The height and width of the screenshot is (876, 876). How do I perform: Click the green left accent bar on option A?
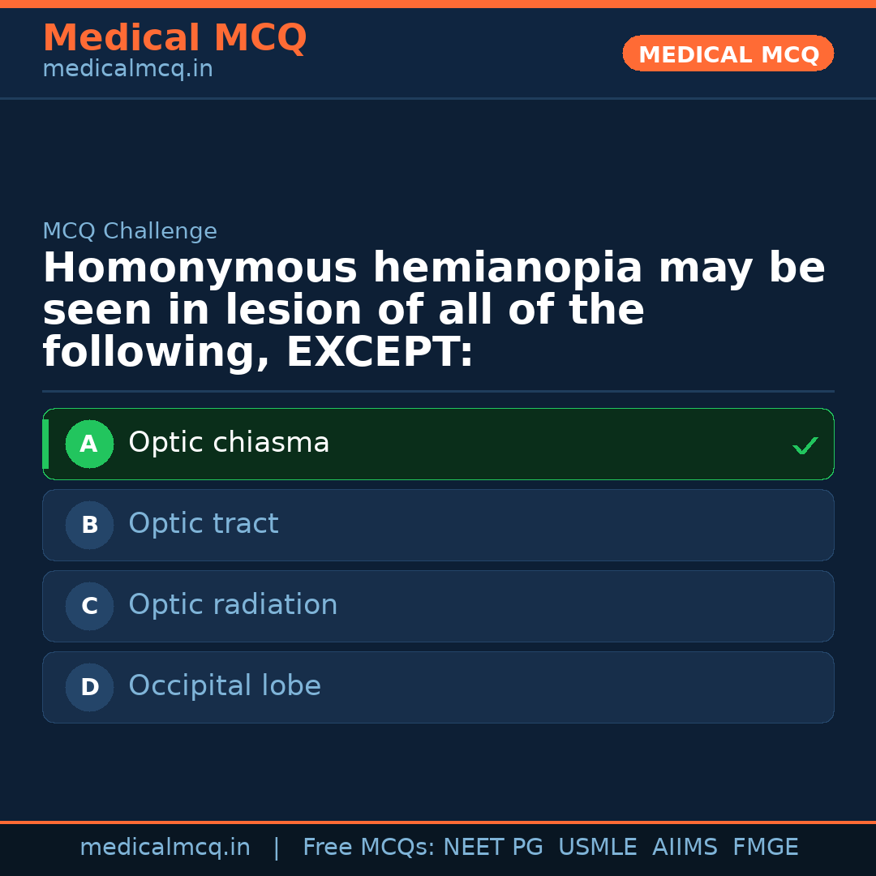[x=45, y=444]
